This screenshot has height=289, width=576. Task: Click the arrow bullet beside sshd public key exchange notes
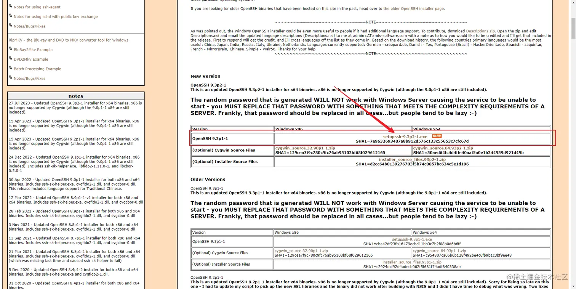pyautogui.click(x=11, y=16)
